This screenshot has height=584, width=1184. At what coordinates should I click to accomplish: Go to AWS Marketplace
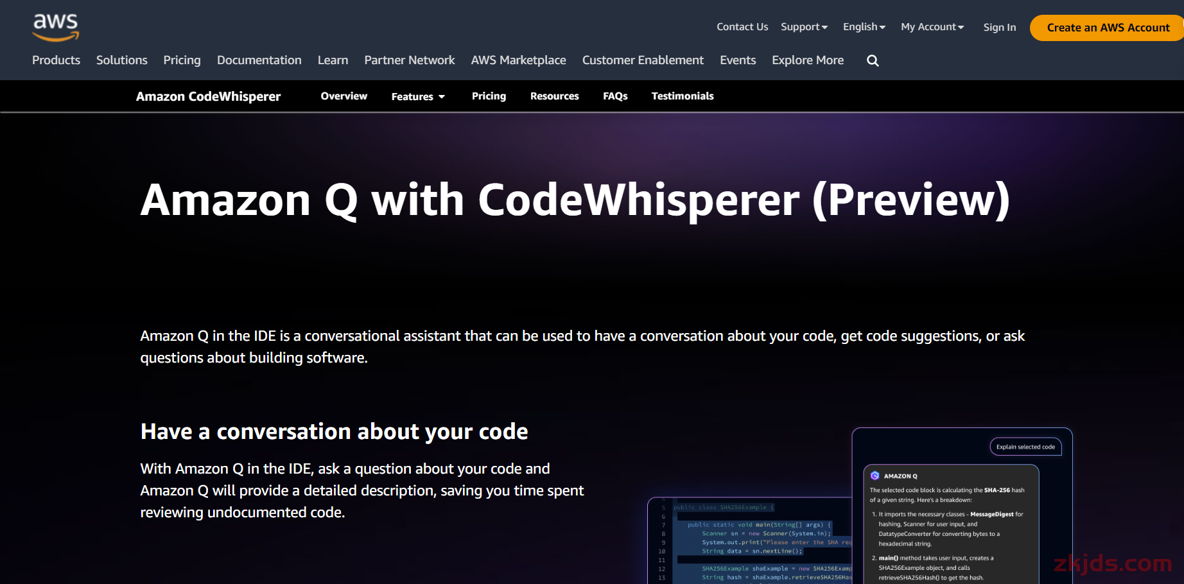point(519,60)
